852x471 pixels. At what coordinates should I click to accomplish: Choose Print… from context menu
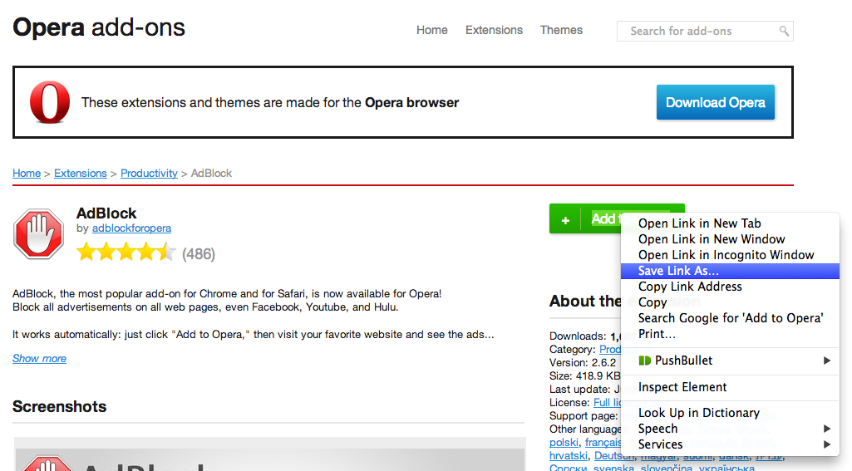(x=731, y=334)
